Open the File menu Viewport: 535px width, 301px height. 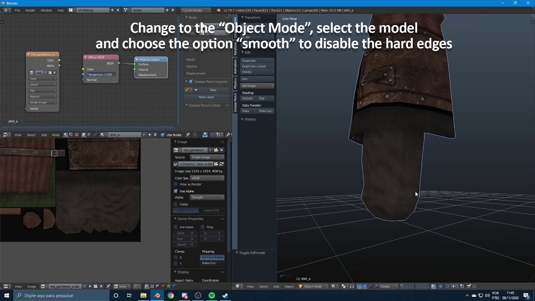(17, 10)
